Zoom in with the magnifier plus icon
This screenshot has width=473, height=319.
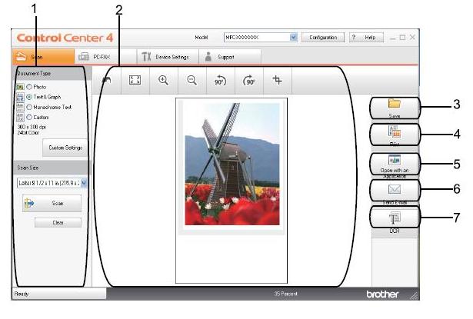coord(163,80)
